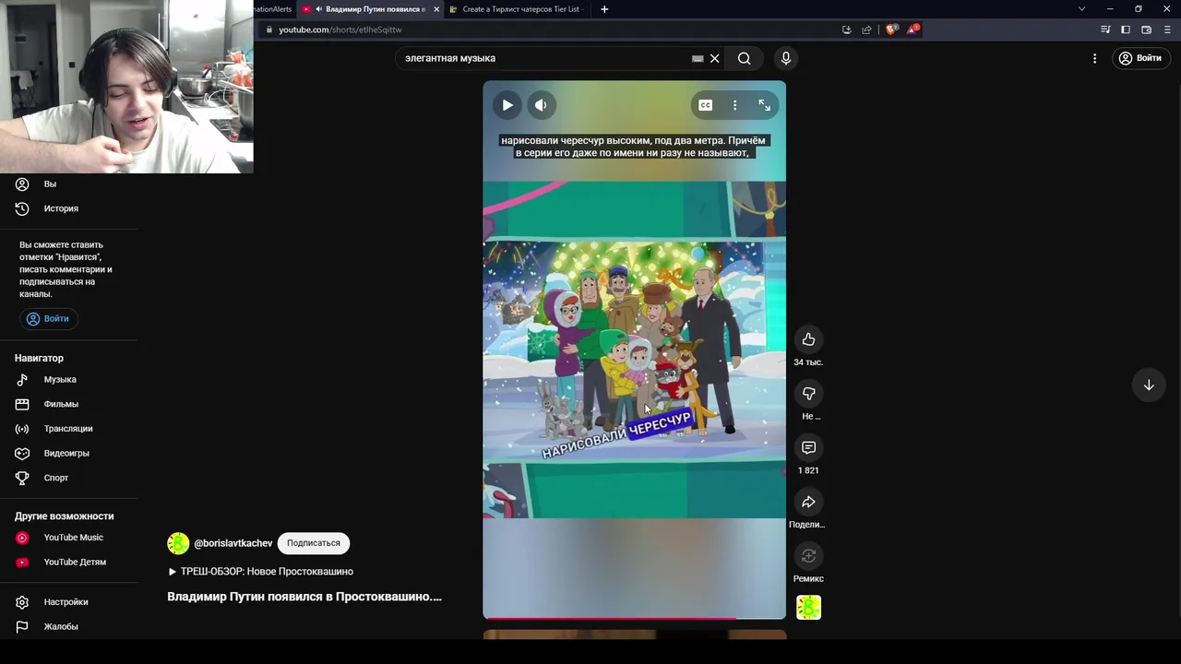
Task: Open the @borislavtkachev channel name
Action: [233, 544]
